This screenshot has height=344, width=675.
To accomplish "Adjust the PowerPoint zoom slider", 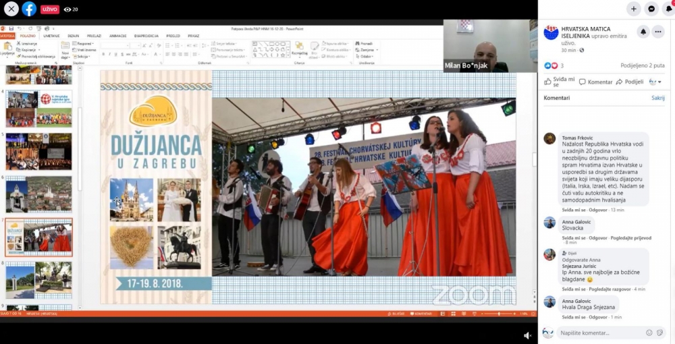I will (499, 314).
